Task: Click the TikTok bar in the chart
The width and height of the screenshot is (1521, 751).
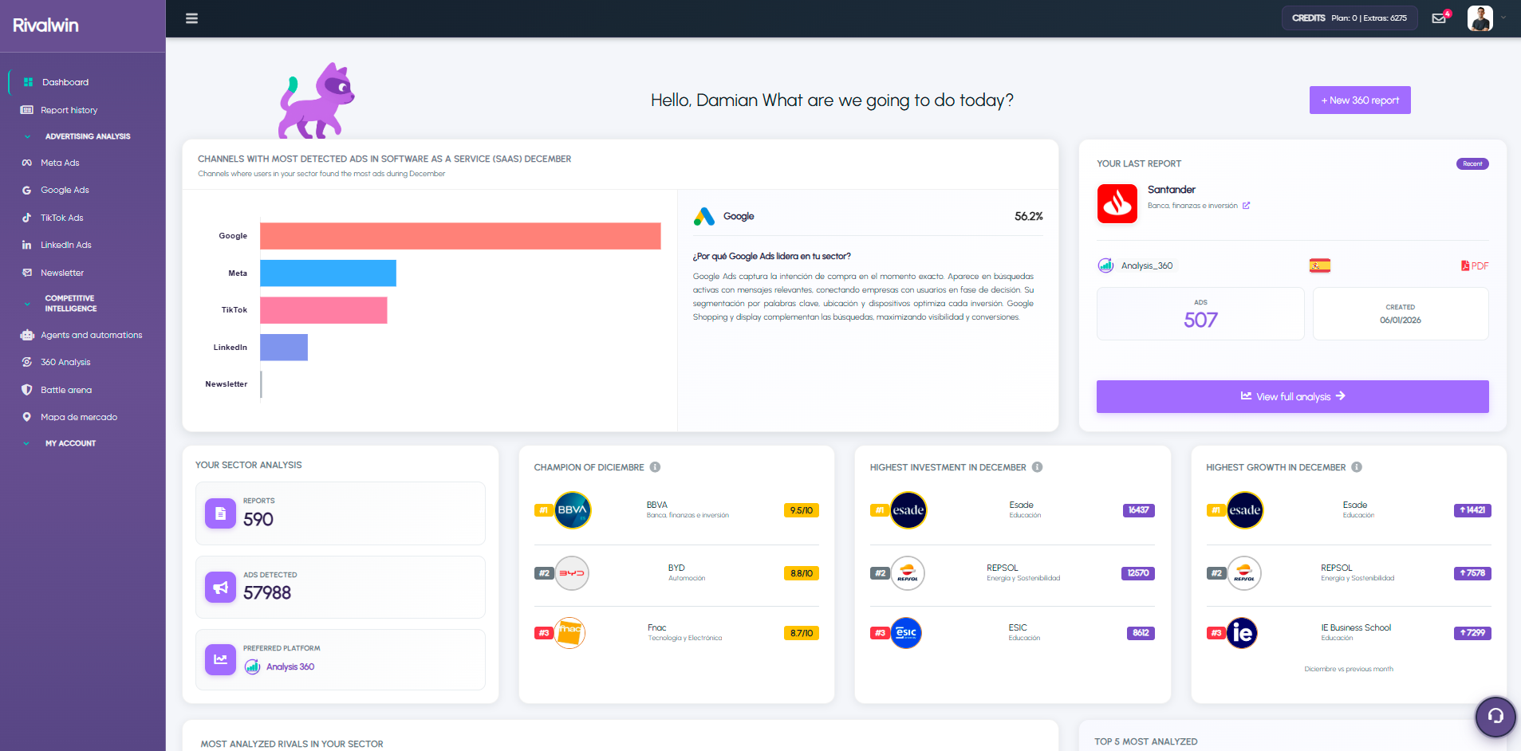Action: 324,310
